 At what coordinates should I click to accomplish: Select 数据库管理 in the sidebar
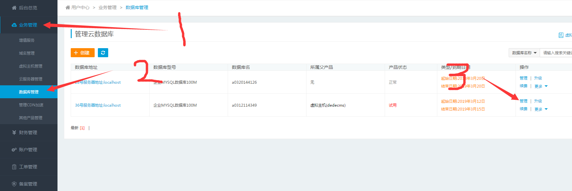pos(29,92)
